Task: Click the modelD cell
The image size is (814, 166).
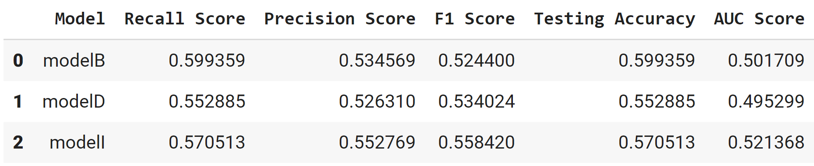Action: pyautogui.click(x=74, y=102)
